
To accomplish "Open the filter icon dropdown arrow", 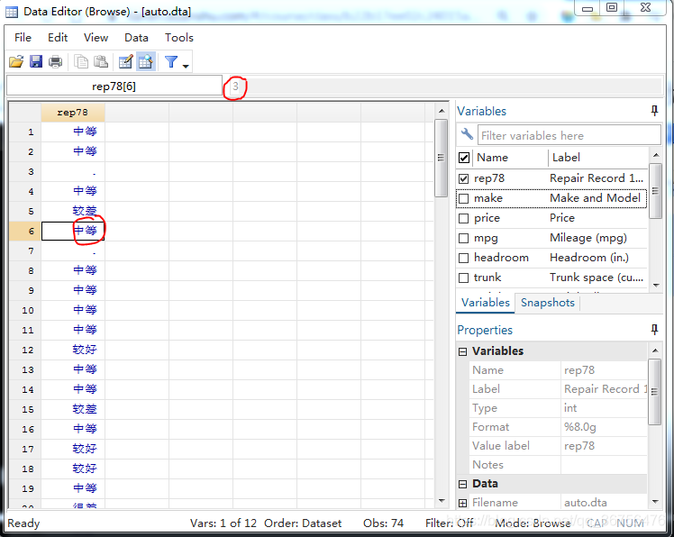I will click(x=186, y=66).
